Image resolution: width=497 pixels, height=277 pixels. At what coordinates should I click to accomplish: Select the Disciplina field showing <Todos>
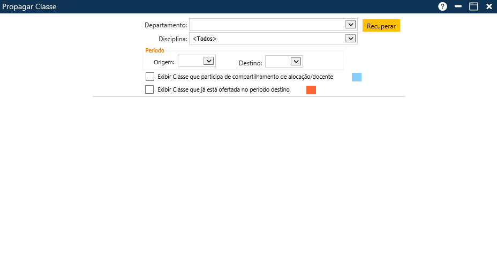point(268,39)
